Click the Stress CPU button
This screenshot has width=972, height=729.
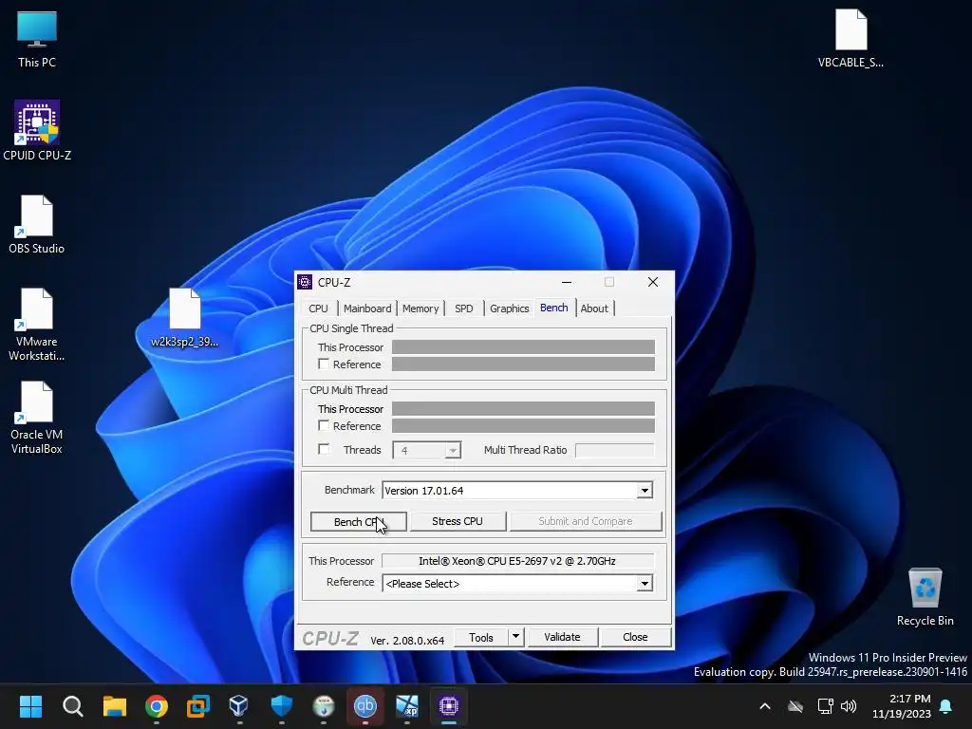[x=458, y=521]
